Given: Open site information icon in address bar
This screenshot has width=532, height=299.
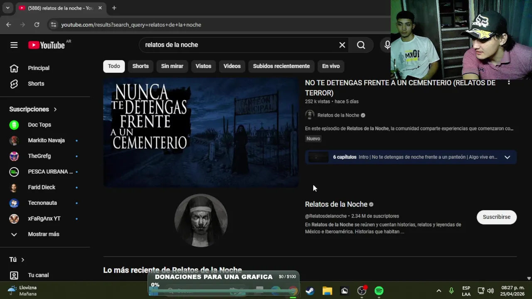Looking at the screenshot, I should pyautogui.click(x=53, y=25).
